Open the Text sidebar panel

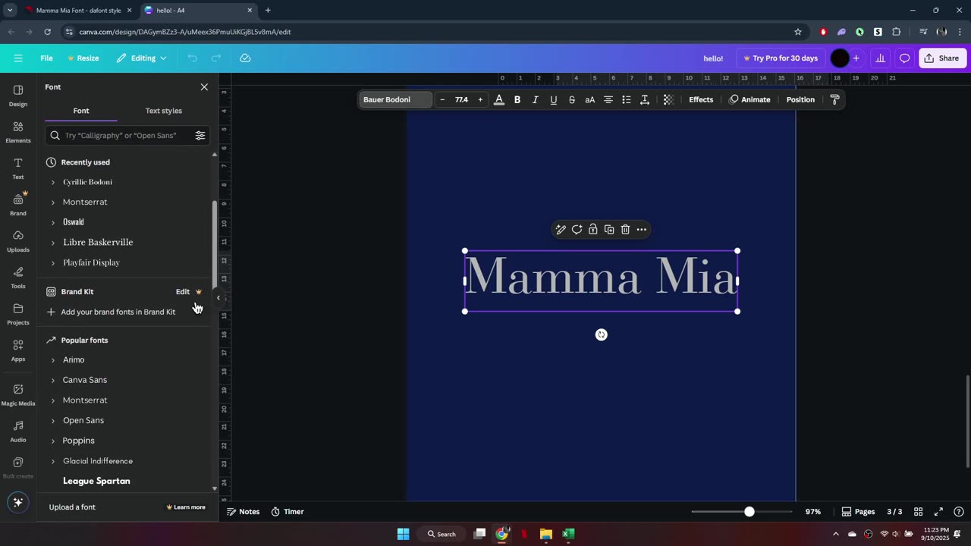18,168
